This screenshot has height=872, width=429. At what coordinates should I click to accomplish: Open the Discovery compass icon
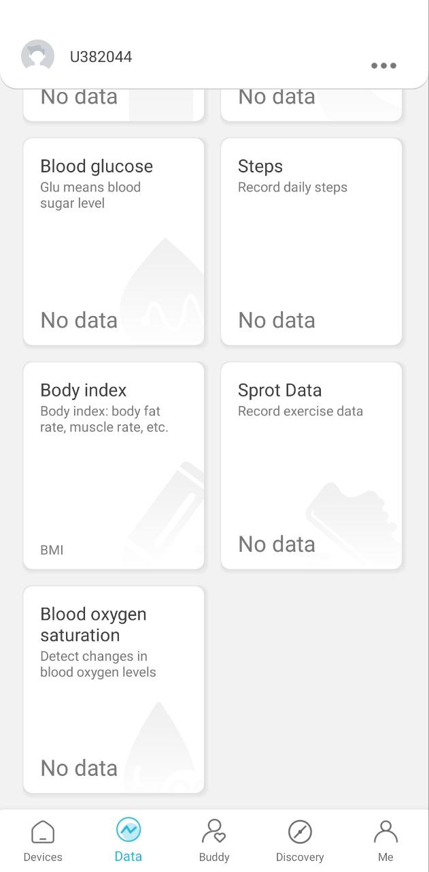(x=300, y=832)
